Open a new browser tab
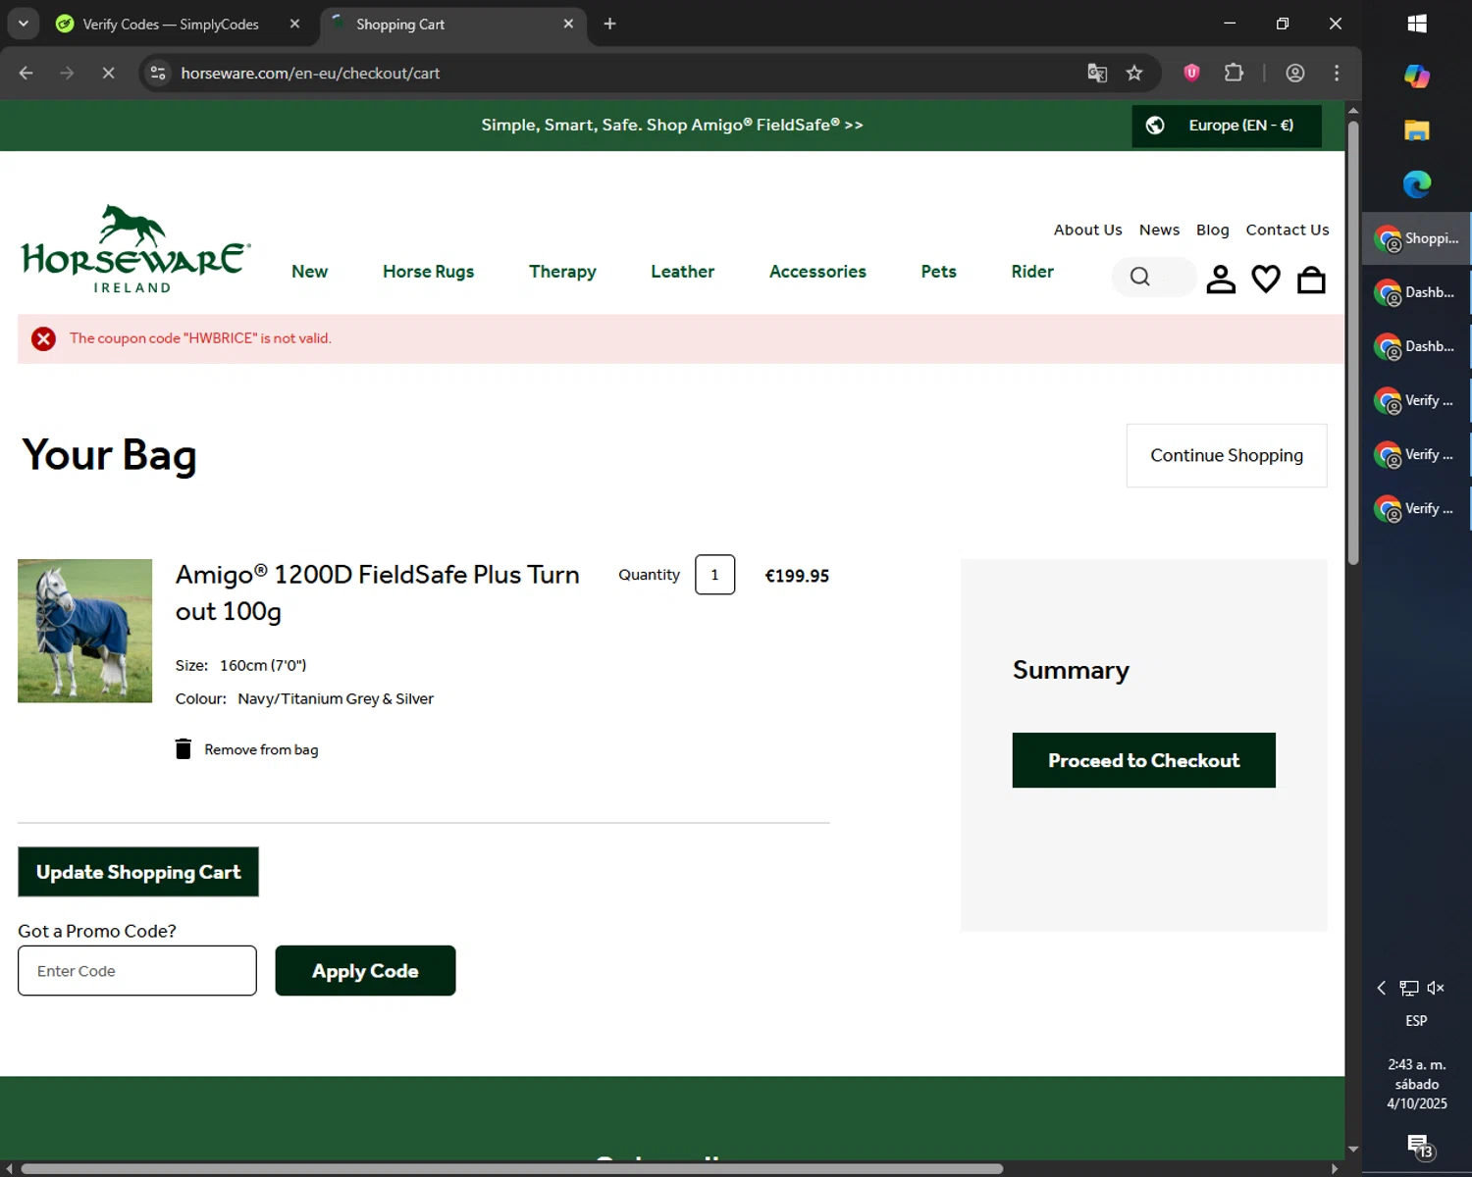This screenshot has height=1177, width=1472. click(609, 24)
